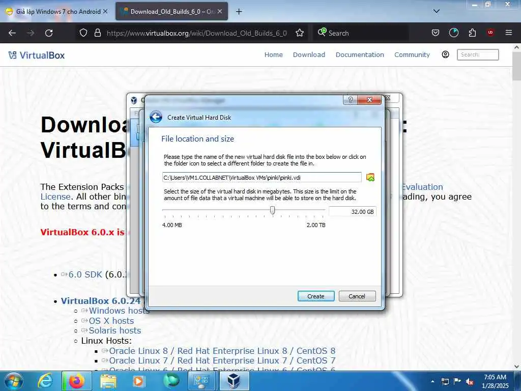Click the network tray icon
Screen dimensions: 521x391
[x=445, y=382]
